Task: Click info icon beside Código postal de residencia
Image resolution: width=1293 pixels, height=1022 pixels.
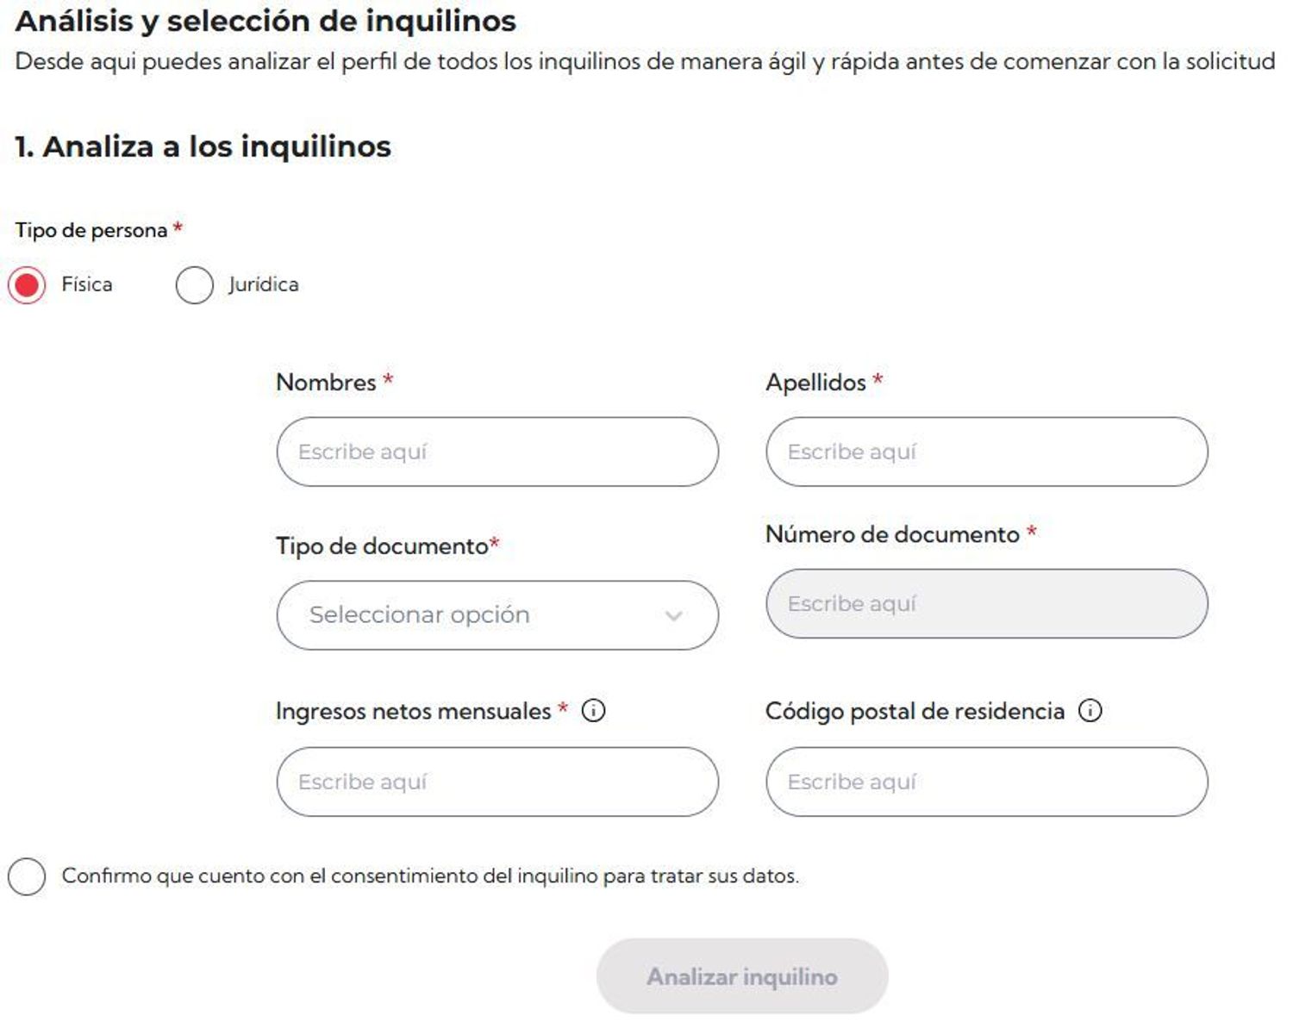Action: pyautogui.click(x=1090, y=711)
